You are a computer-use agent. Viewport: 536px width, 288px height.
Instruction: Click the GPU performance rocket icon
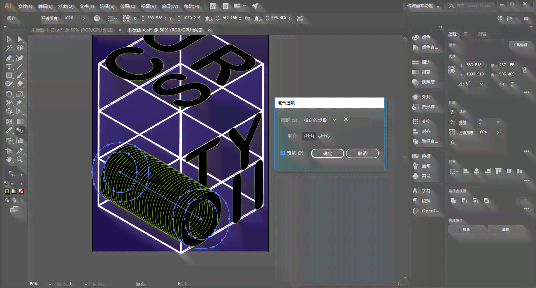tap(255, 6)
